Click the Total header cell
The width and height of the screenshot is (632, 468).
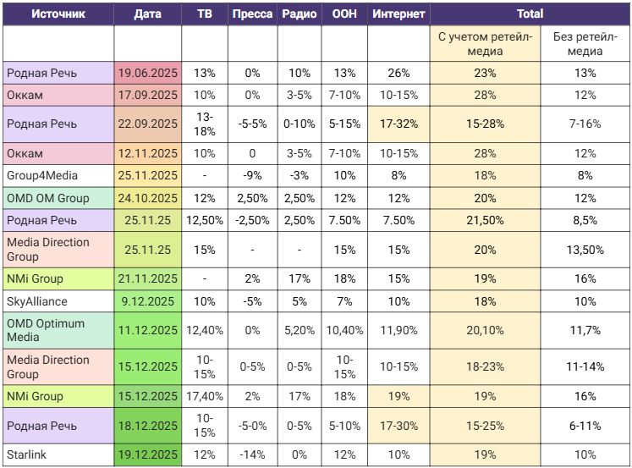(x=530, y=14)
